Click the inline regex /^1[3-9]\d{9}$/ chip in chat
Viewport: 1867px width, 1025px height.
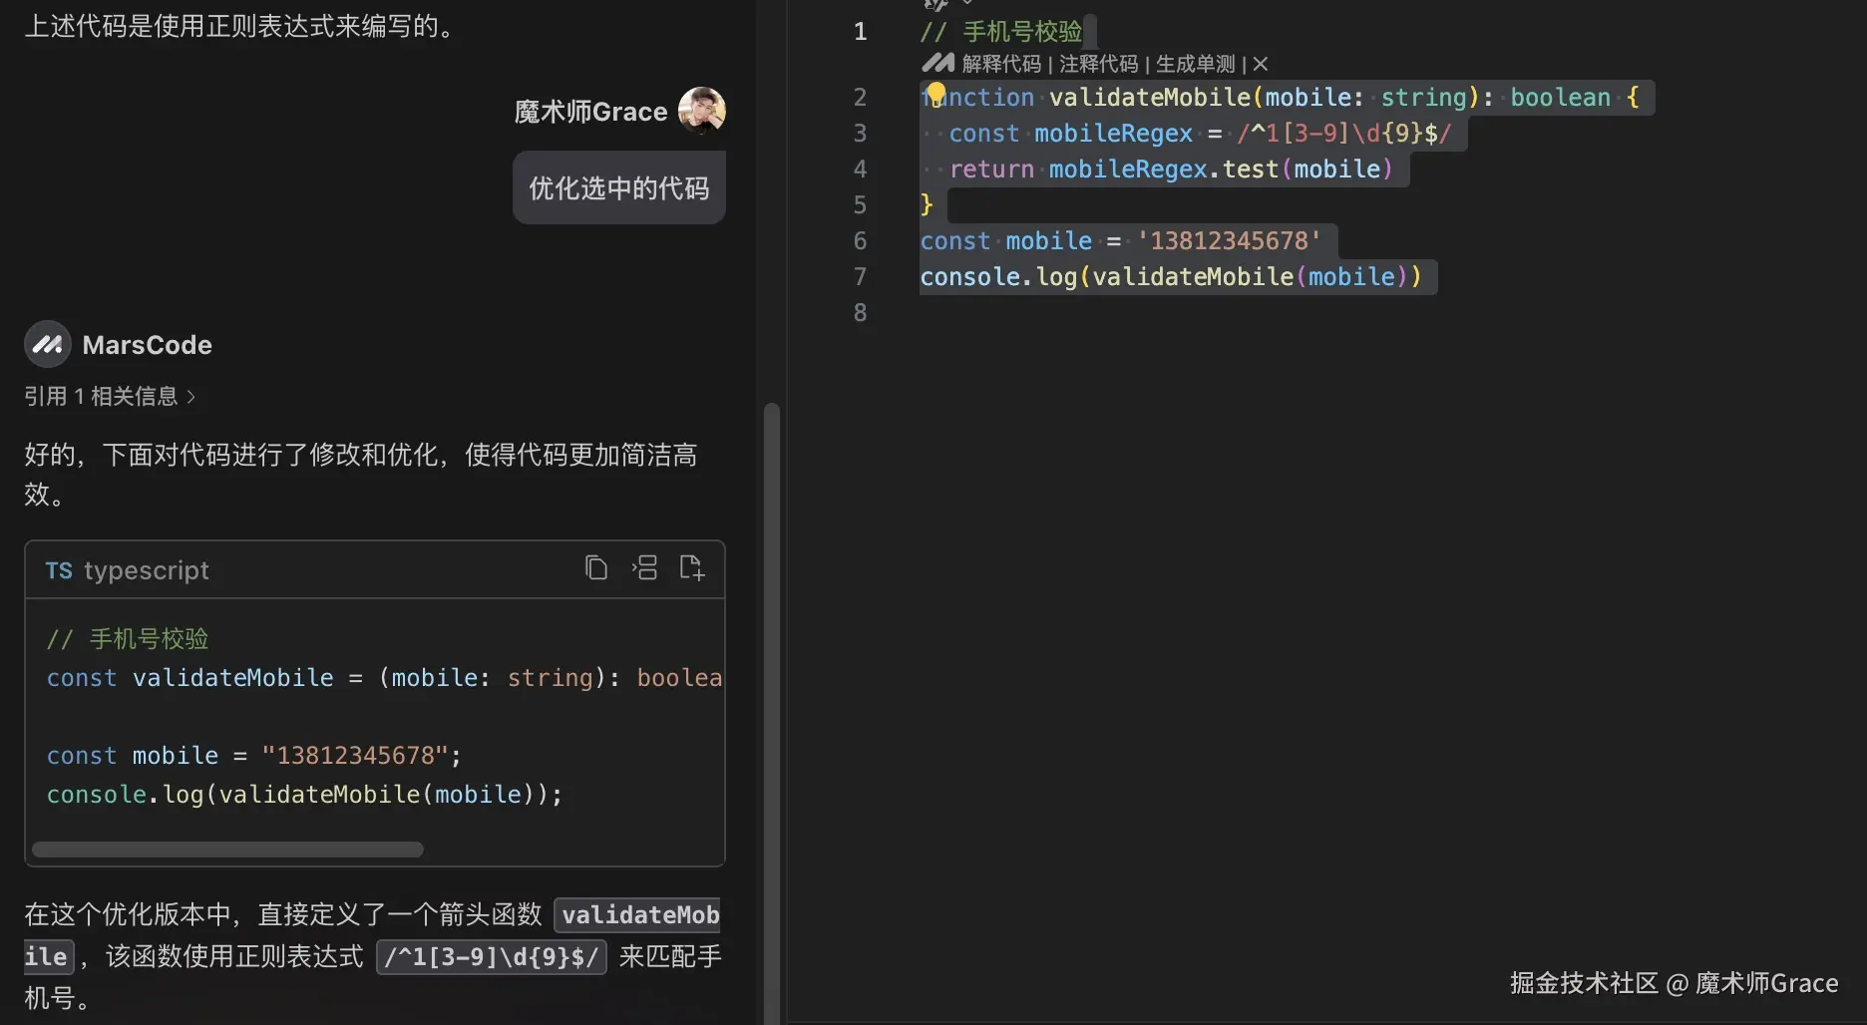pos(492,957)
